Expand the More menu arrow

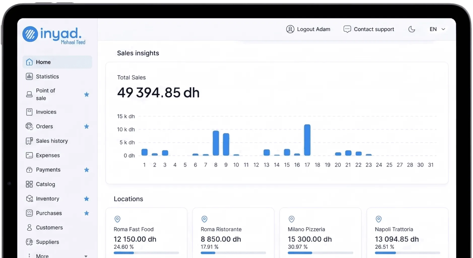click(x=86, y=256)
